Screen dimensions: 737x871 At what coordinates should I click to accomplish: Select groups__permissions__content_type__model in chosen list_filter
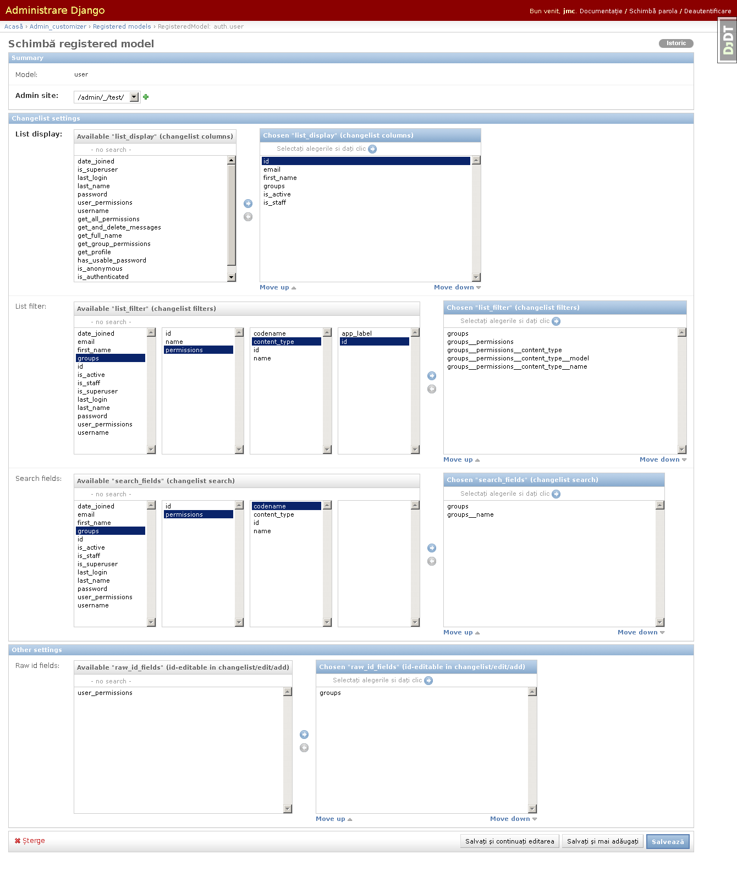click(x=560, y=358)
